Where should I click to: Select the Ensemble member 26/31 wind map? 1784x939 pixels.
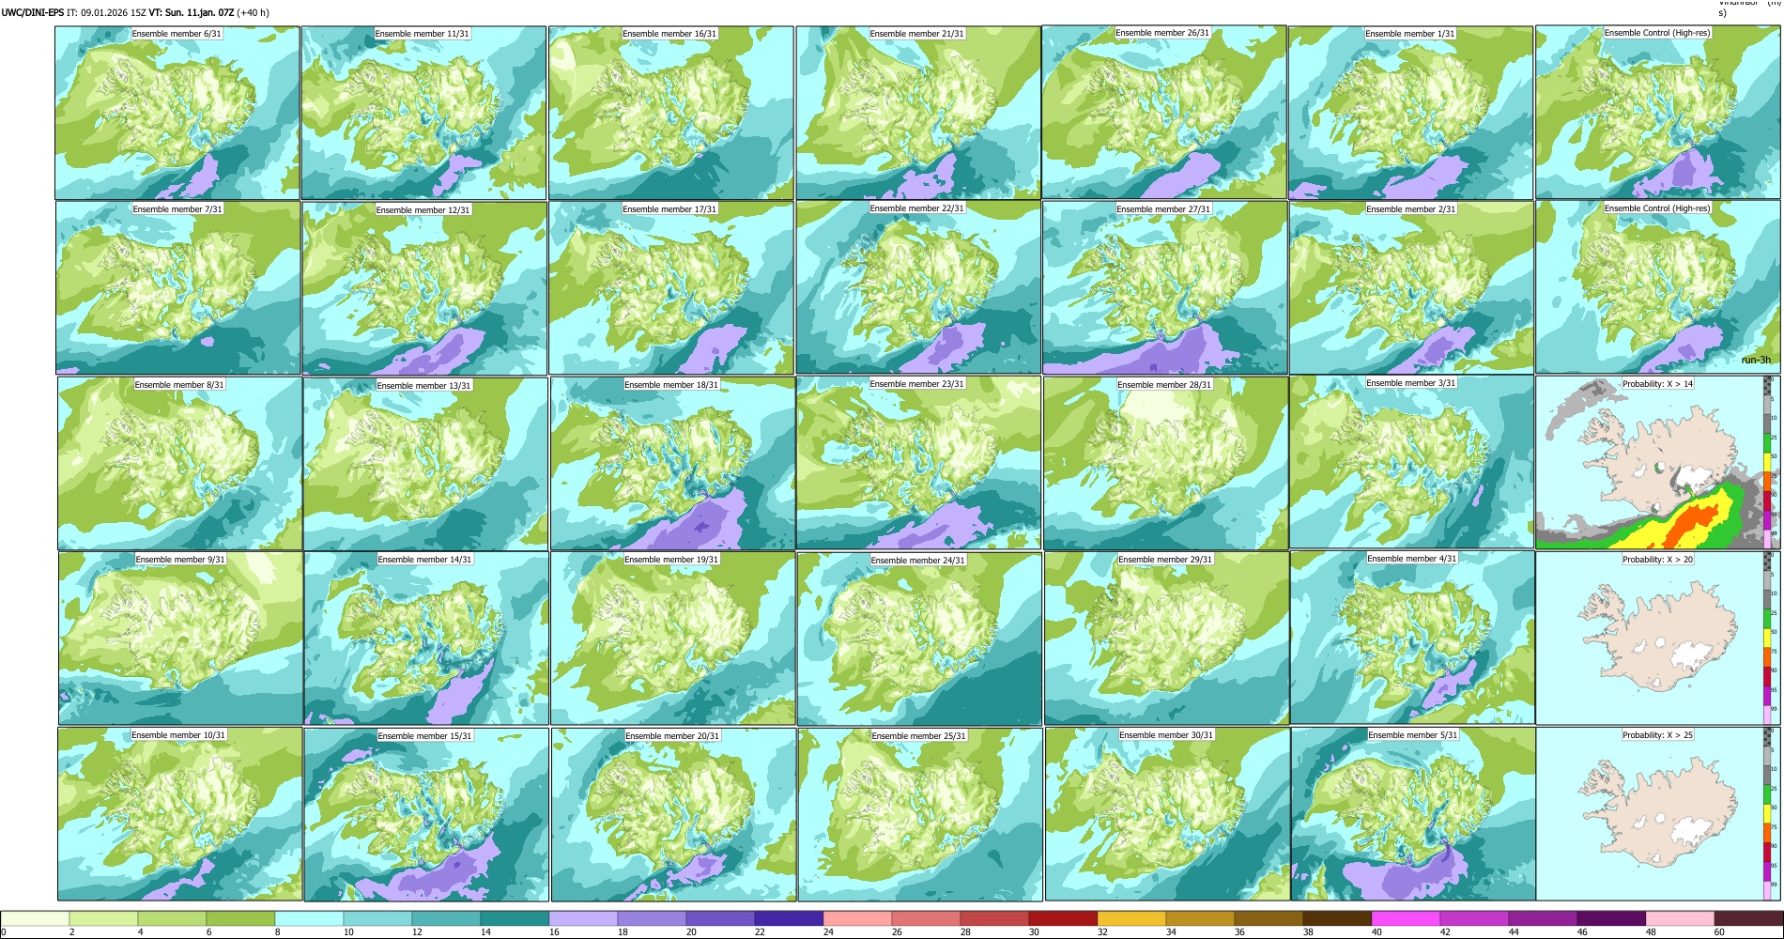[x=1164, y=112]
